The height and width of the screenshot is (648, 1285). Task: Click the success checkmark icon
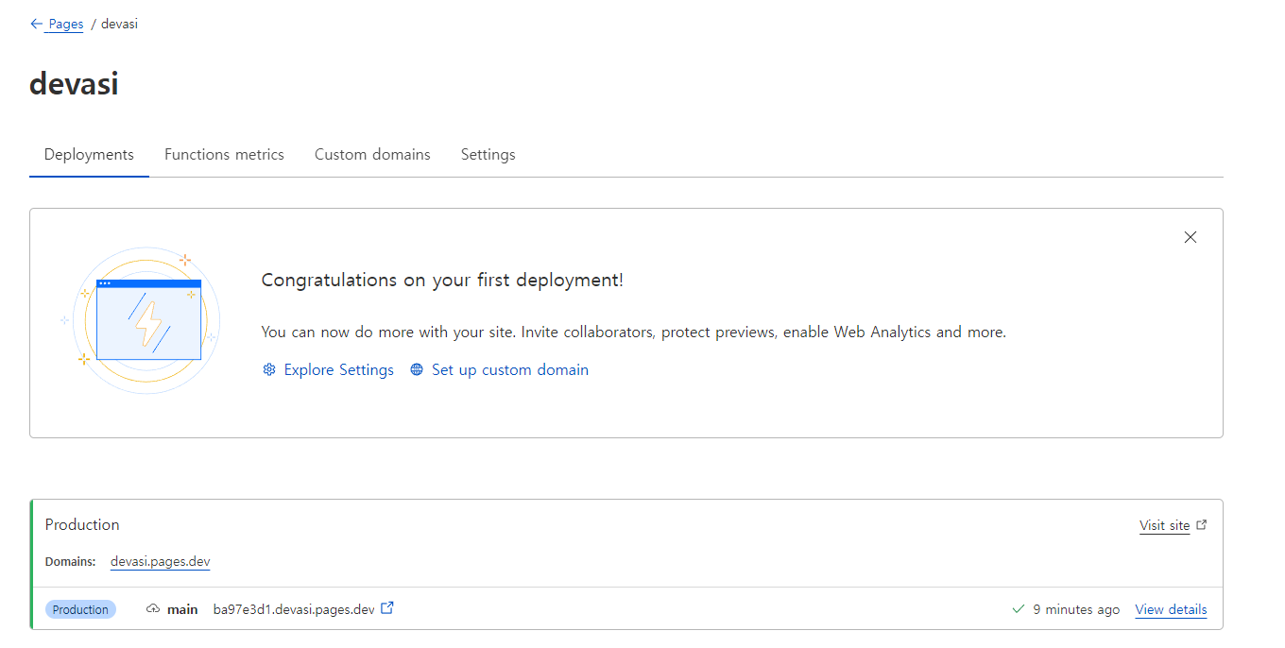[1018, 609]
